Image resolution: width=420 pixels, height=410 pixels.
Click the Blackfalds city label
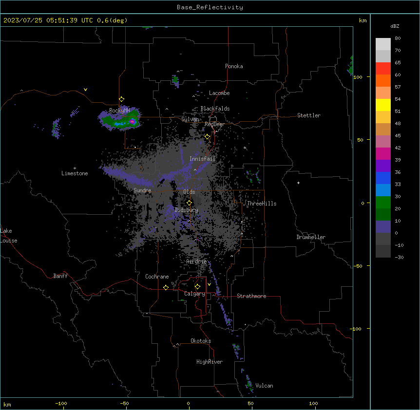[215, 109]
